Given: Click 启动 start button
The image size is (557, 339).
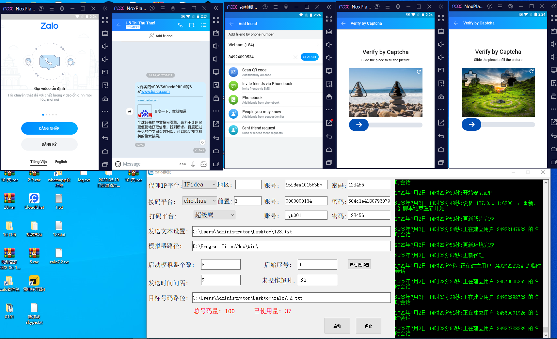Looking at the screenshot, I should tap(337, 326).
